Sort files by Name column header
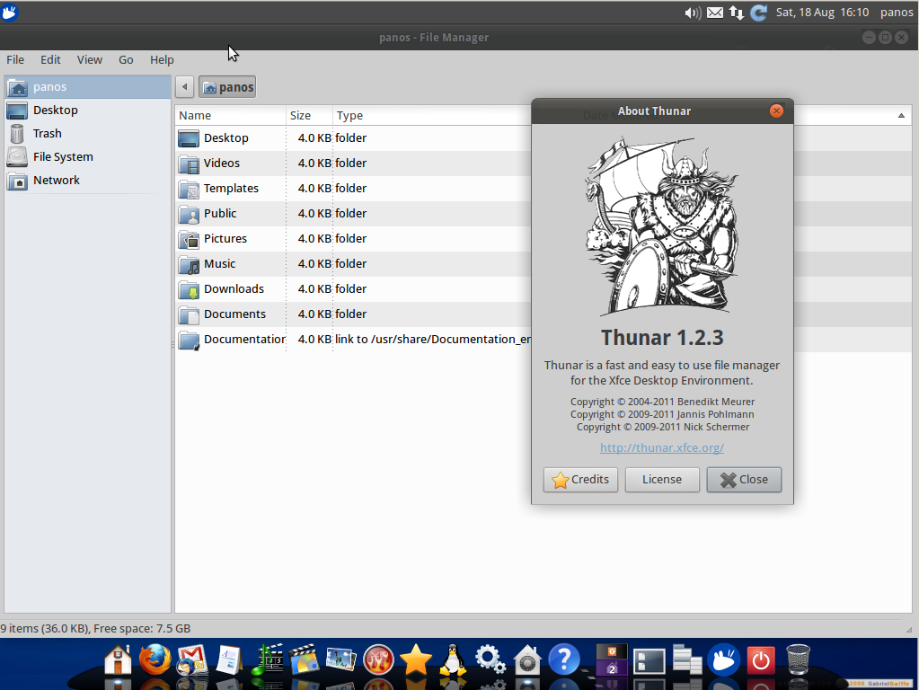 230,116
